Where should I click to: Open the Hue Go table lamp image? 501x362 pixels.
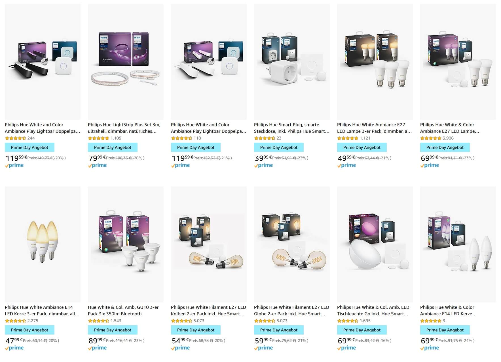(x=375, y=244)
